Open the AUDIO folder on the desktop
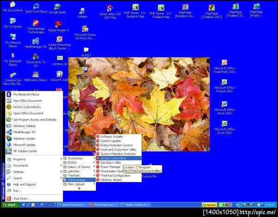Screen dimensions: 278x217 [86, 52]
